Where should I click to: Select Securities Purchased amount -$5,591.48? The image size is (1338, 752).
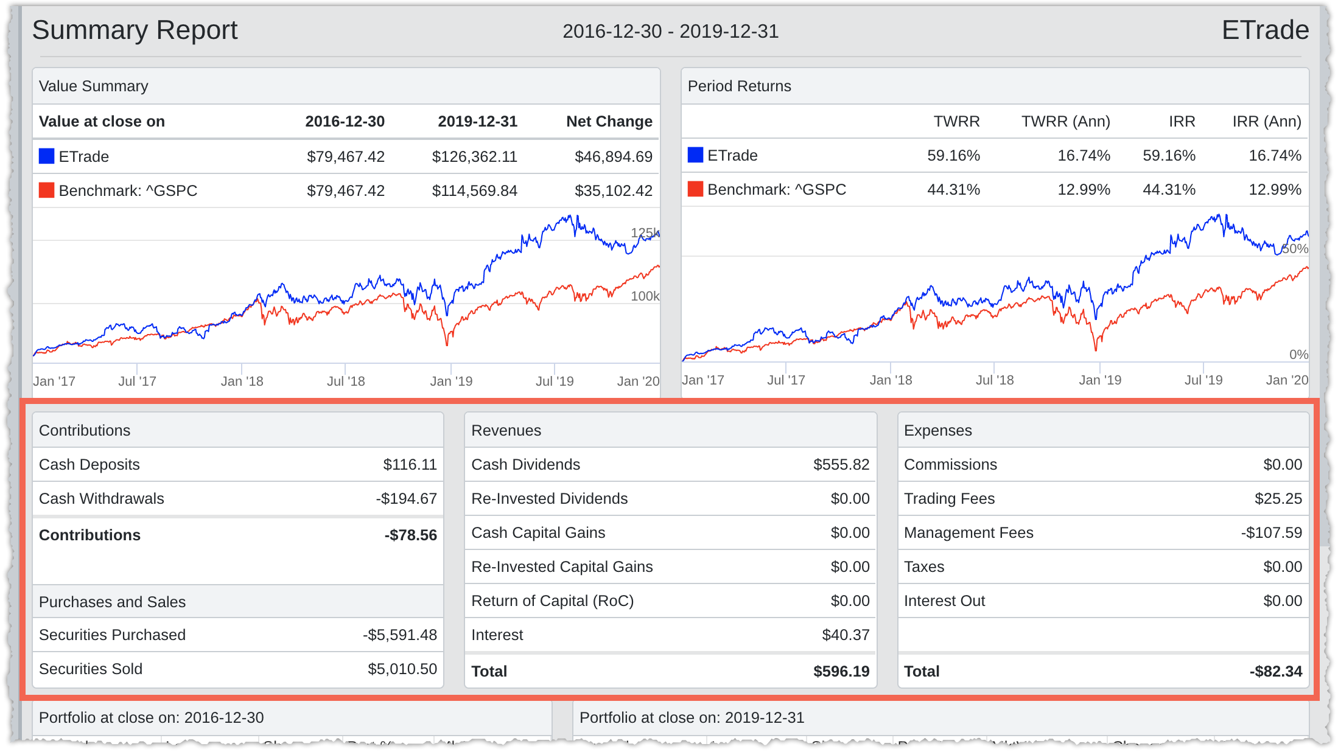coord(400,635)
